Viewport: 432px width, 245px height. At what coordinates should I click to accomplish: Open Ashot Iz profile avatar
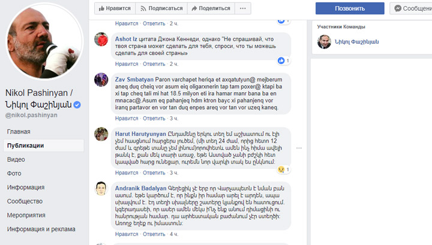click(101, 40)
